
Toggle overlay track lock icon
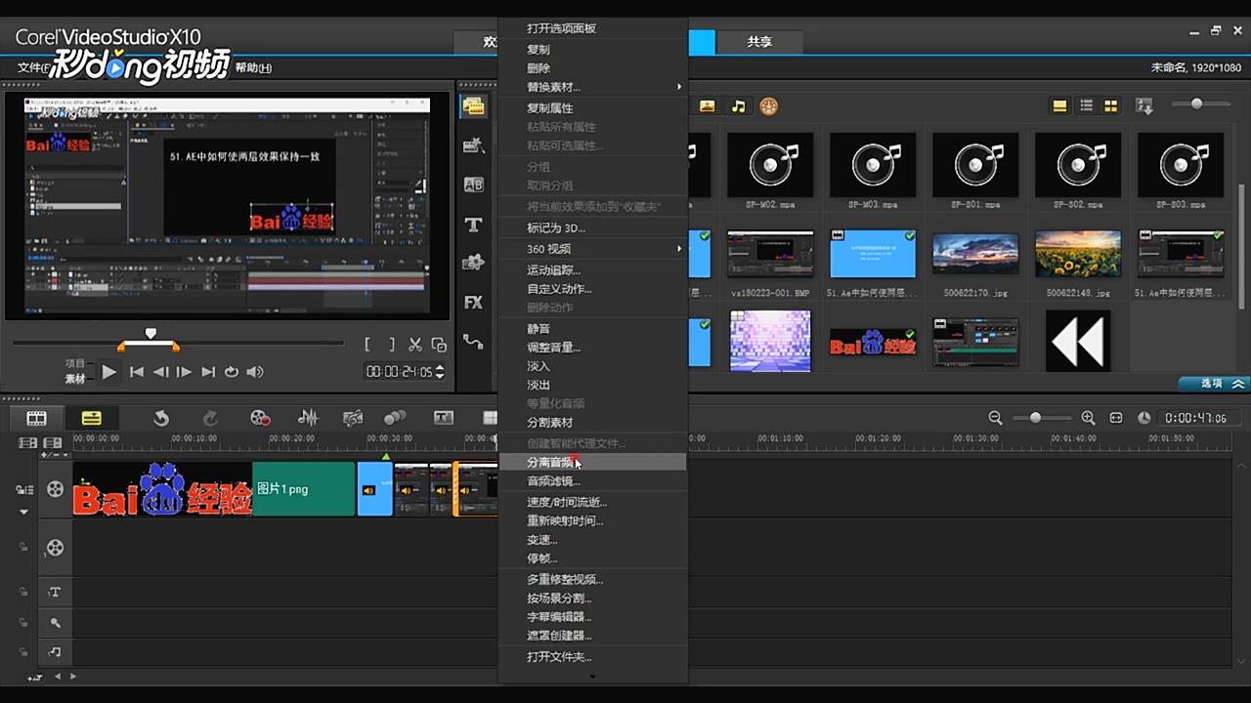tap(22, 548)
